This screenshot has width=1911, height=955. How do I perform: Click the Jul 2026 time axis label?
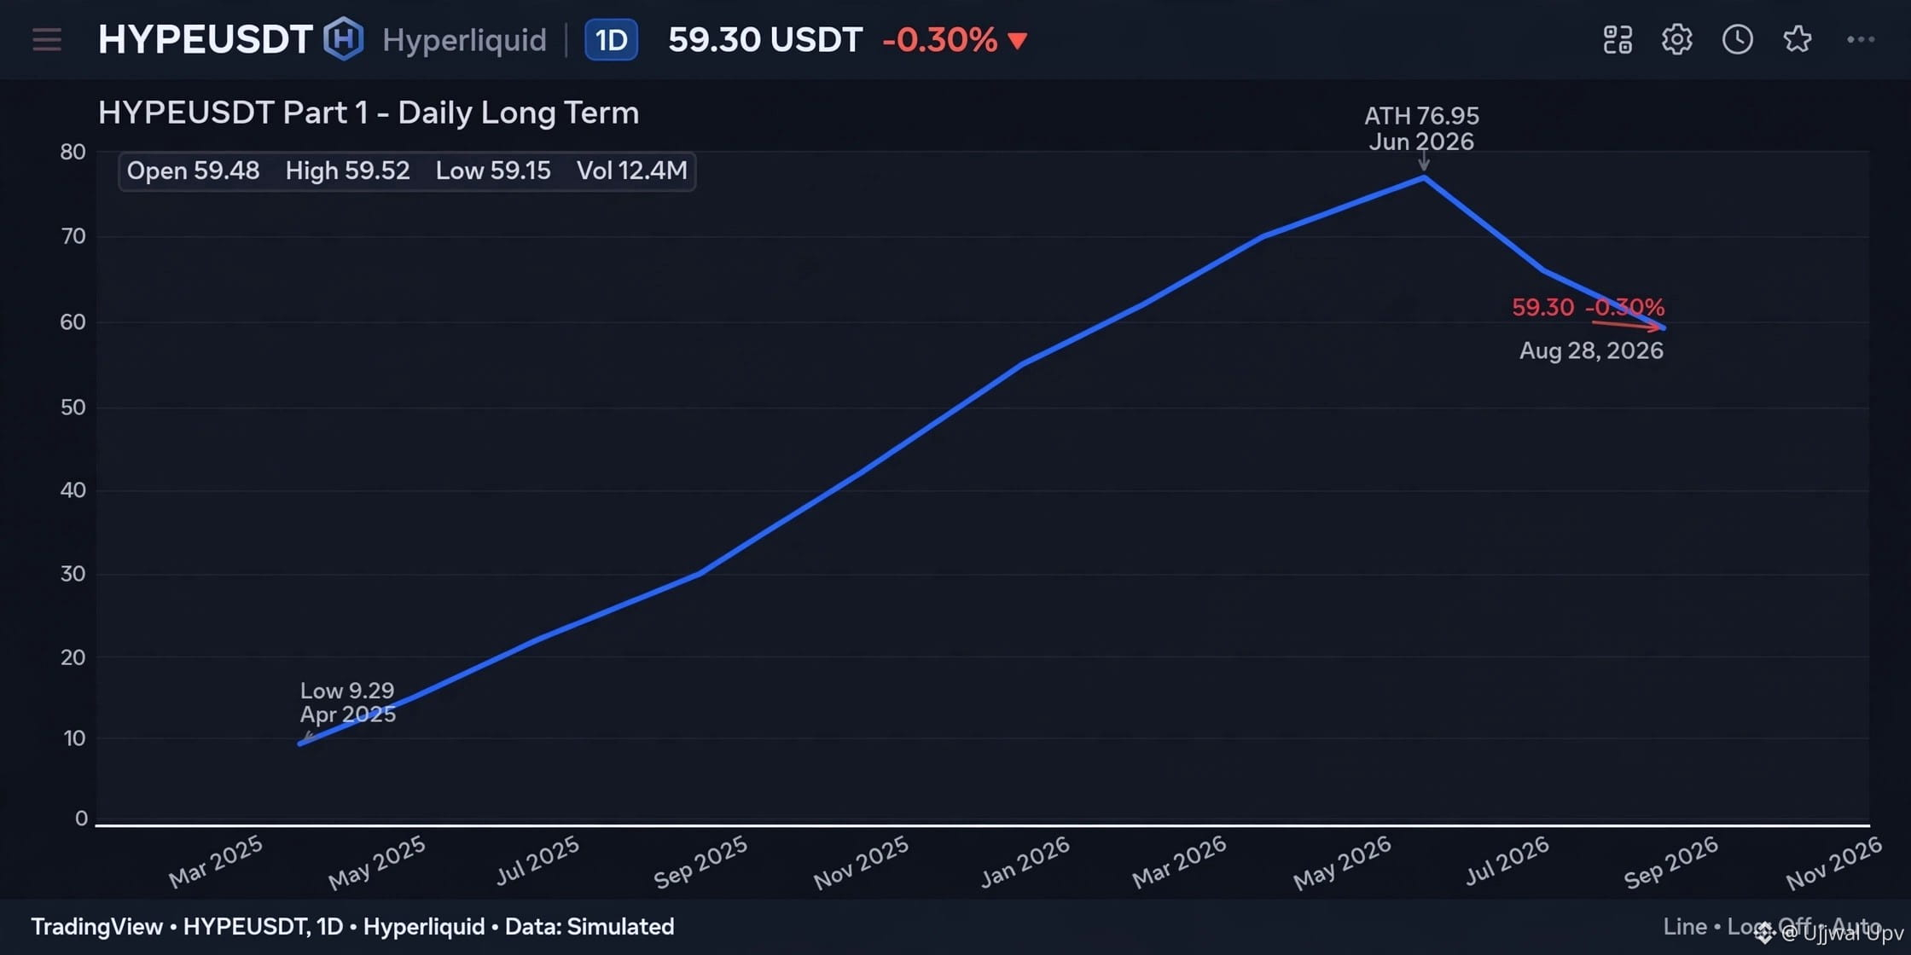pos(1507,860)
